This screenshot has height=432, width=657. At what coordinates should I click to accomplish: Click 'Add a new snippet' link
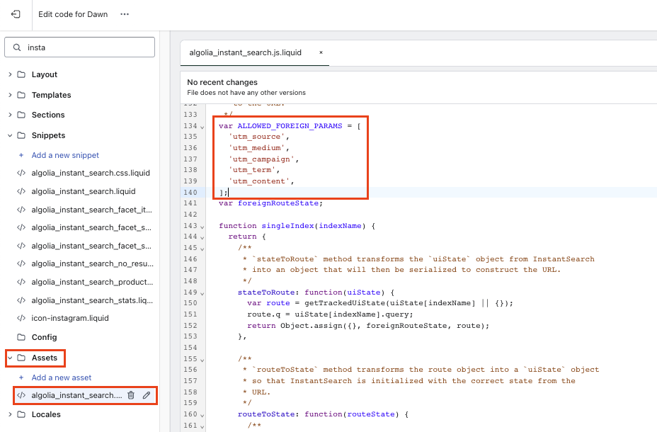(65, 155)
